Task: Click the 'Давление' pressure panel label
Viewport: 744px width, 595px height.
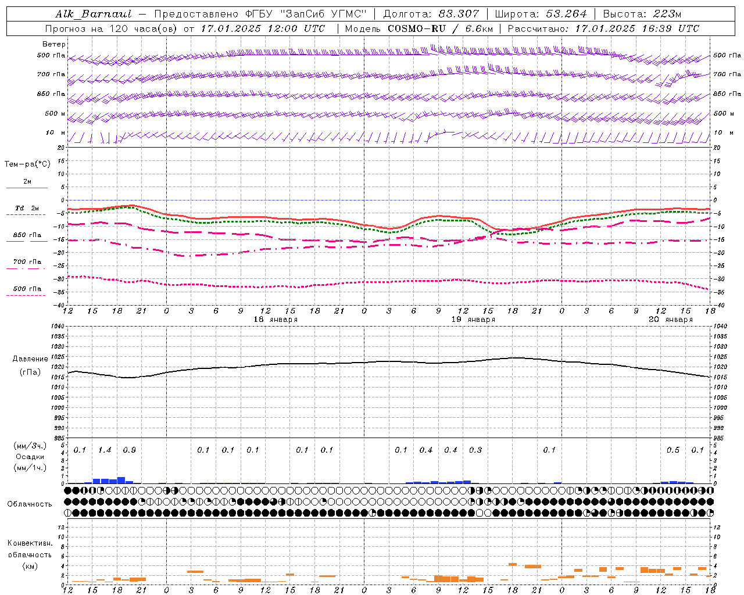Action: pyautogui.click(x=30, y=359)
